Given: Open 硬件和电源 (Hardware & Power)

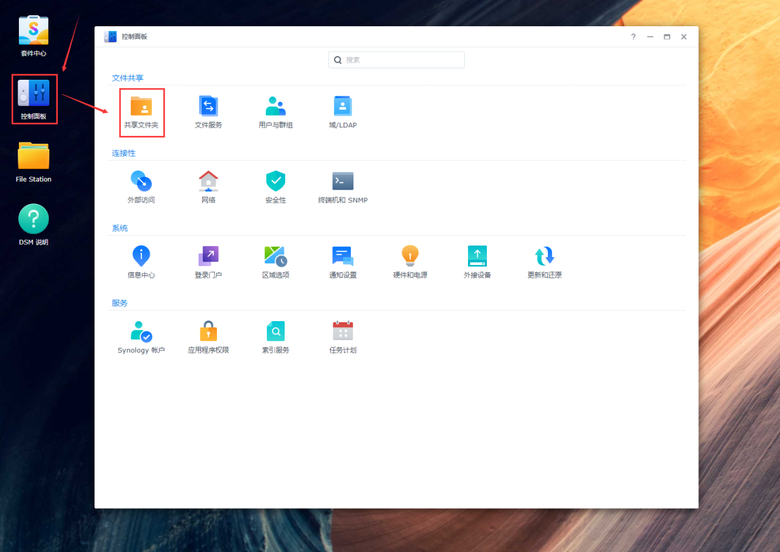Looking at the screenshot, I should 410,257.
